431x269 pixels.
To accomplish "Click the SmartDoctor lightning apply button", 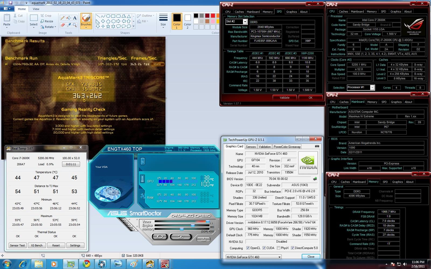I will pos(181,237).
